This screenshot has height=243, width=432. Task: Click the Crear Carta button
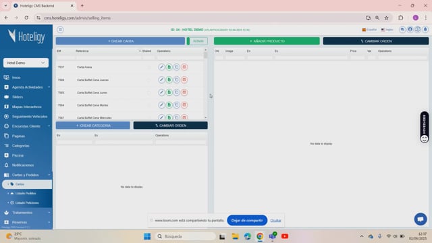click(x=120, y=41)
